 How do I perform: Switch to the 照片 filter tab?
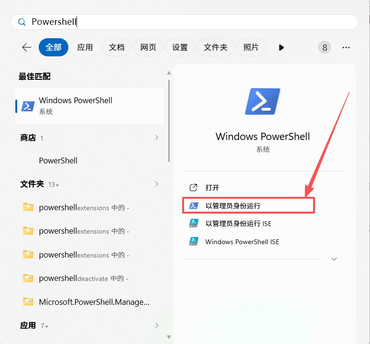coord(251,47)
